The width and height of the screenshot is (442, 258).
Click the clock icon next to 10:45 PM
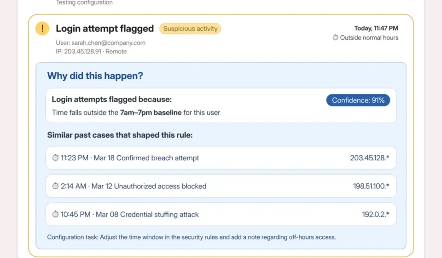coord(55,214)
